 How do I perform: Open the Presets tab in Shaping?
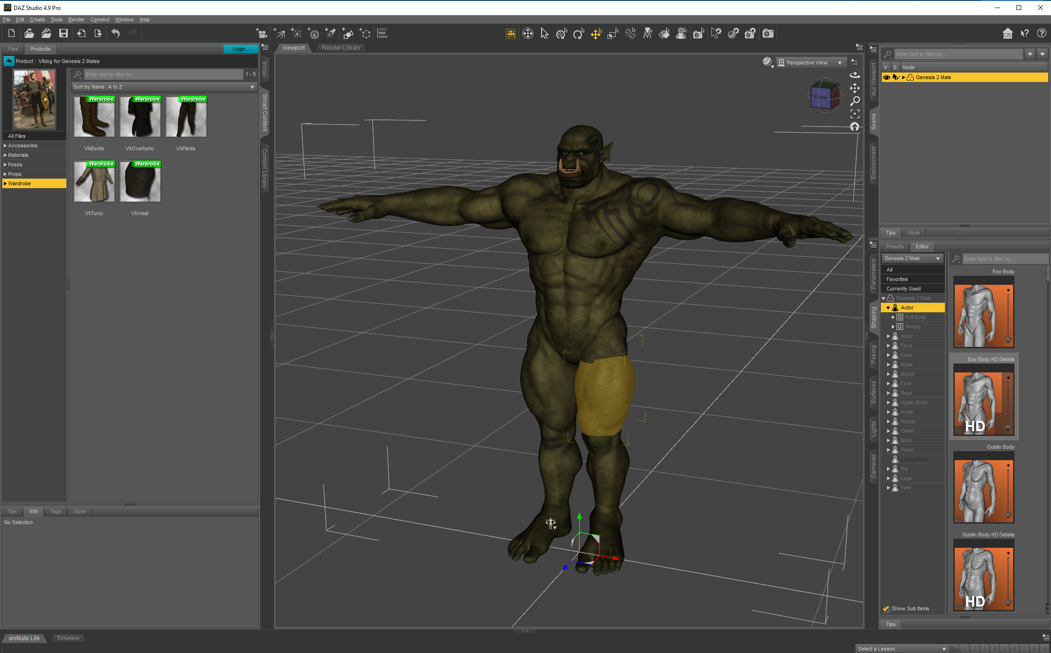point(895,246)
